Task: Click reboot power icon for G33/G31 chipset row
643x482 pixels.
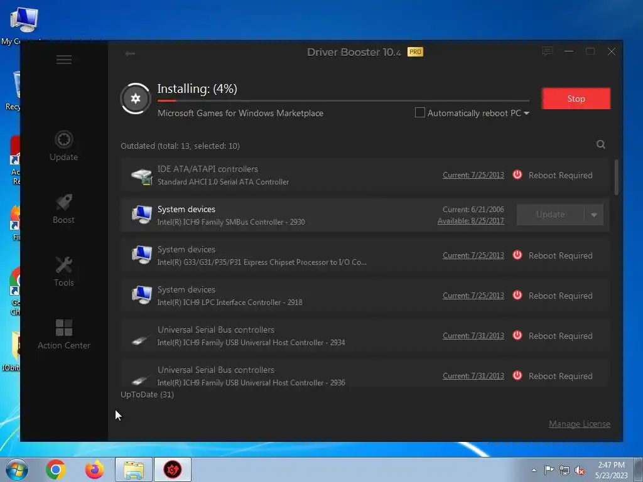Action: click(x=517, y=255)
